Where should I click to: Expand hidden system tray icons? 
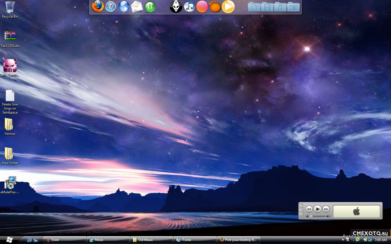click(343, 240)
